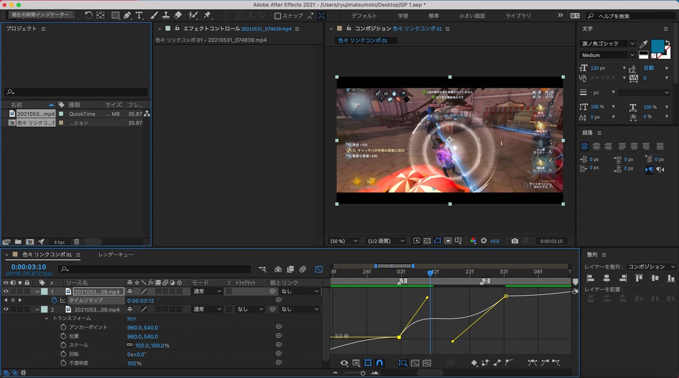Toggle the transparency grid in the viewer

[427, 241]
